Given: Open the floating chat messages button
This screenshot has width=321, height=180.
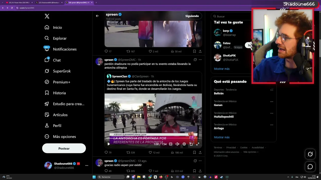Looking at the screenshot, I should pyautogui.click(x=310, y=166).
